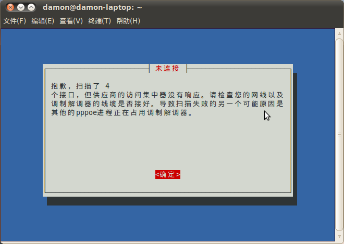Maximize the terminal using the up-chevron button
This screenshot has width=344, height=244.
(x=31, y=7)
